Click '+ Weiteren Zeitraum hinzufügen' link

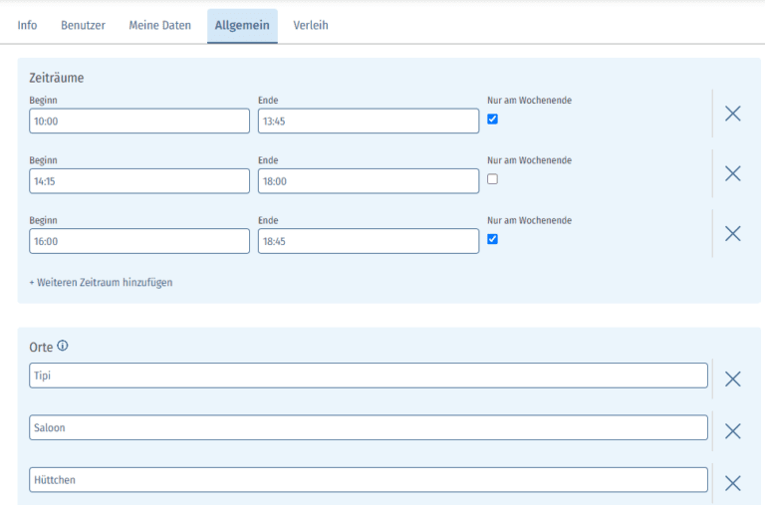coord(101,283)
